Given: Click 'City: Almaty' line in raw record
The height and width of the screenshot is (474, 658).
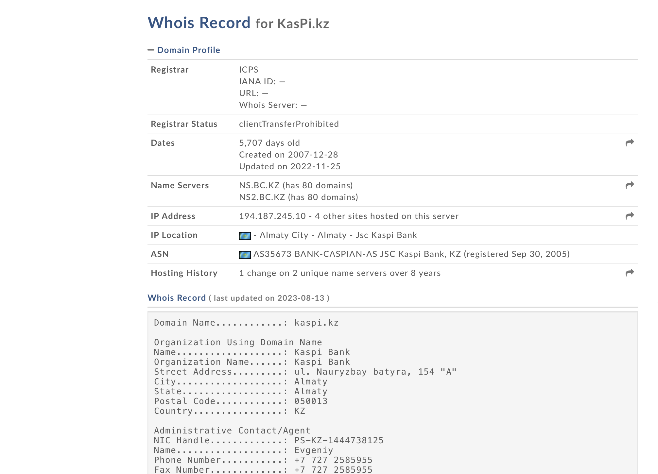Looking at the screenshot, I should pos(241,382).
